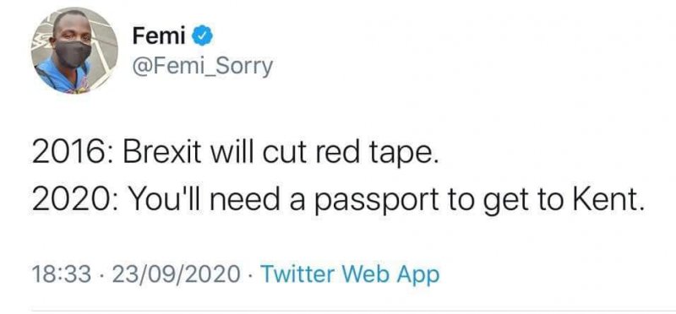This screenshot has width=676, height=314.
Task: Click the dot separator between time and date
Action: tap(101, 275)
